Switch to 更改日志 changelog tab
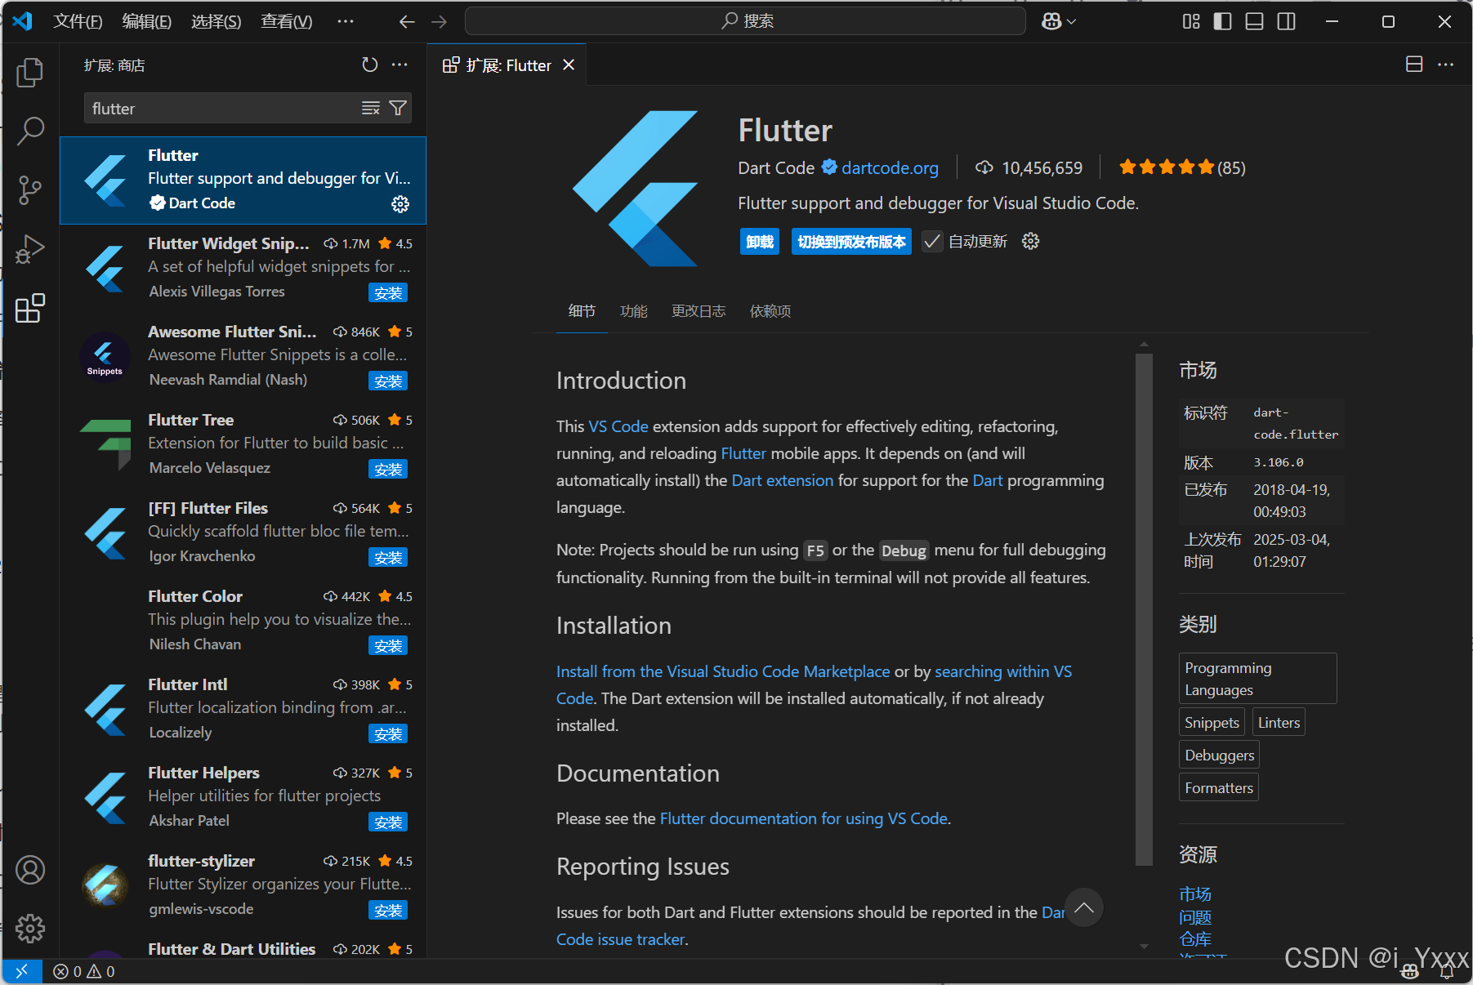The width and height of the screenshot is (1473, 985). [x=699, y=311]
